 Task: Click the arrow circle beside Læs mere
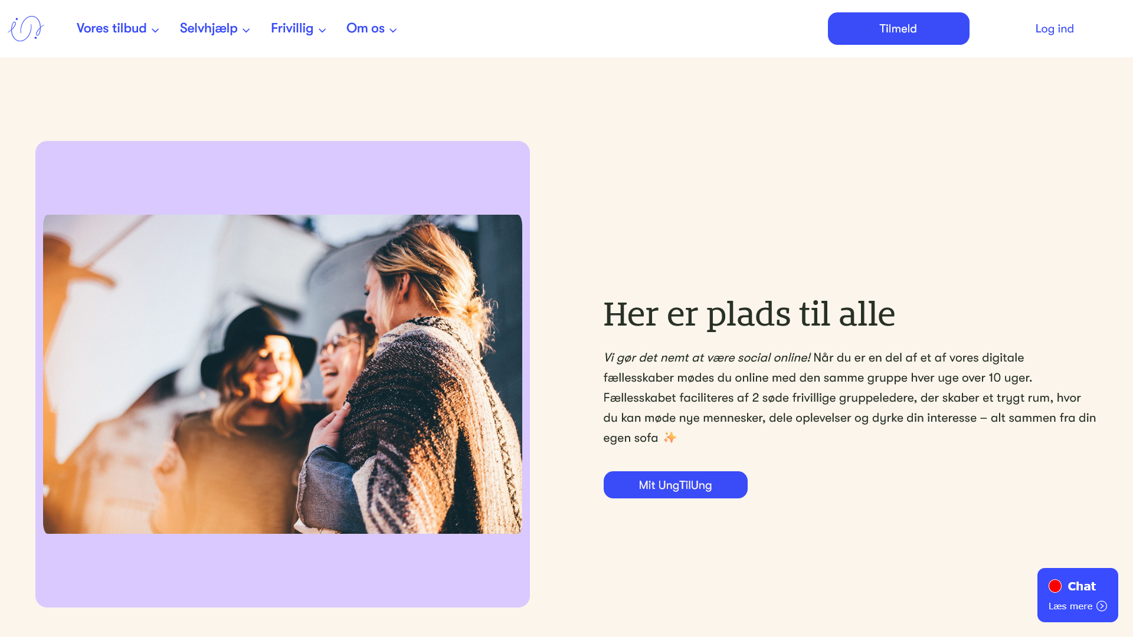[1102, 606]
